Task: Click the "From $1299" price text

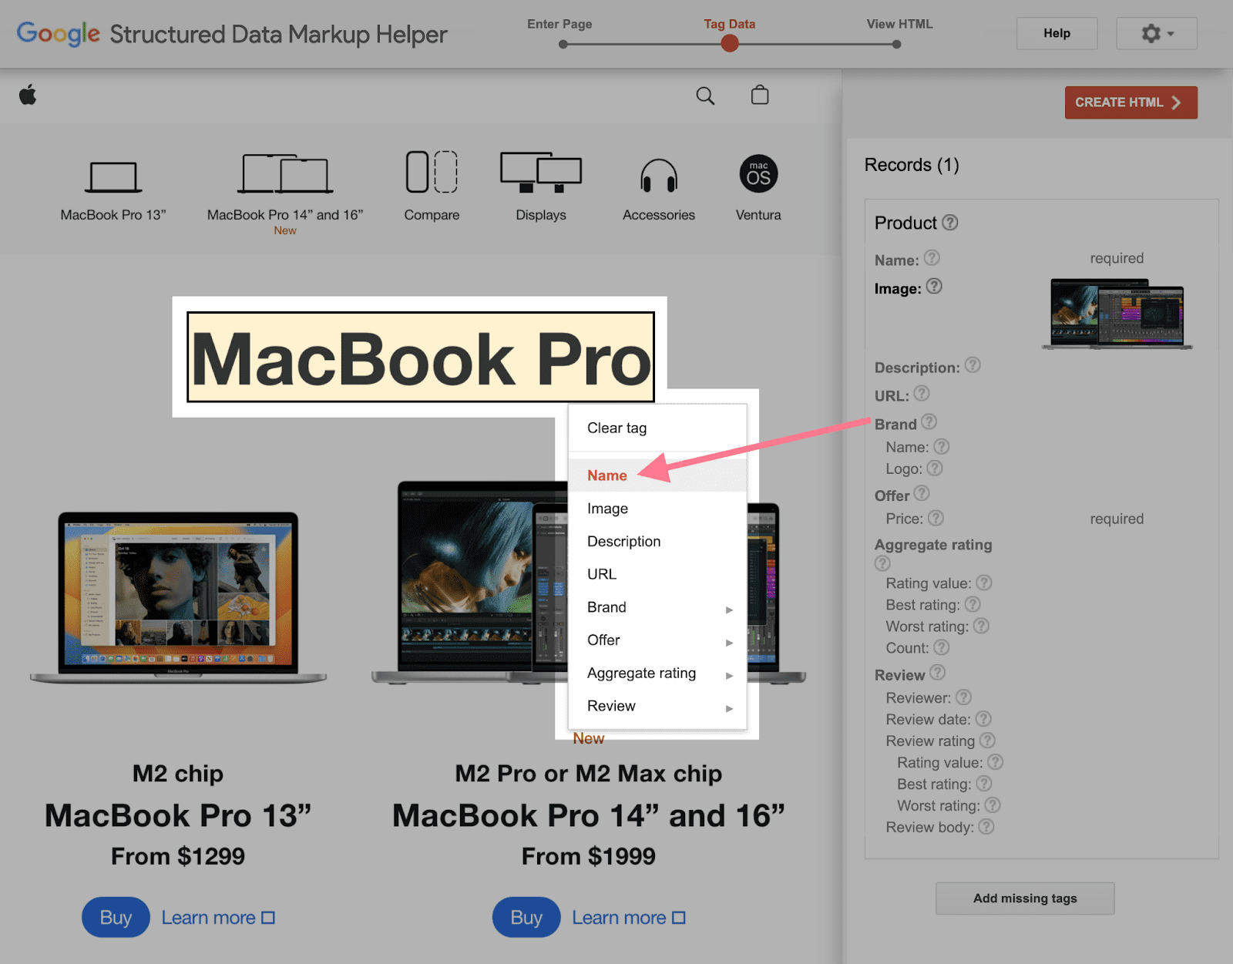Action: 178,856
